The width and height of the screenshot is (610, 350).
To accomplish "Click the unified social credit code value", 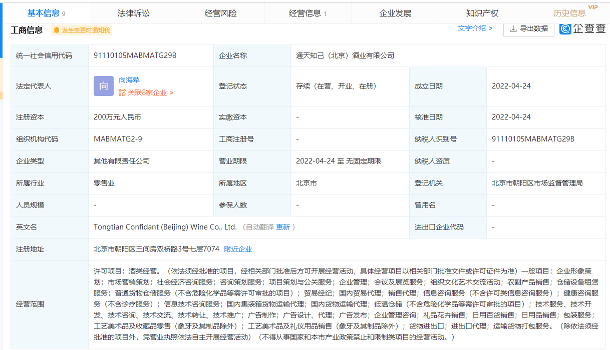I will pos(135,55).
